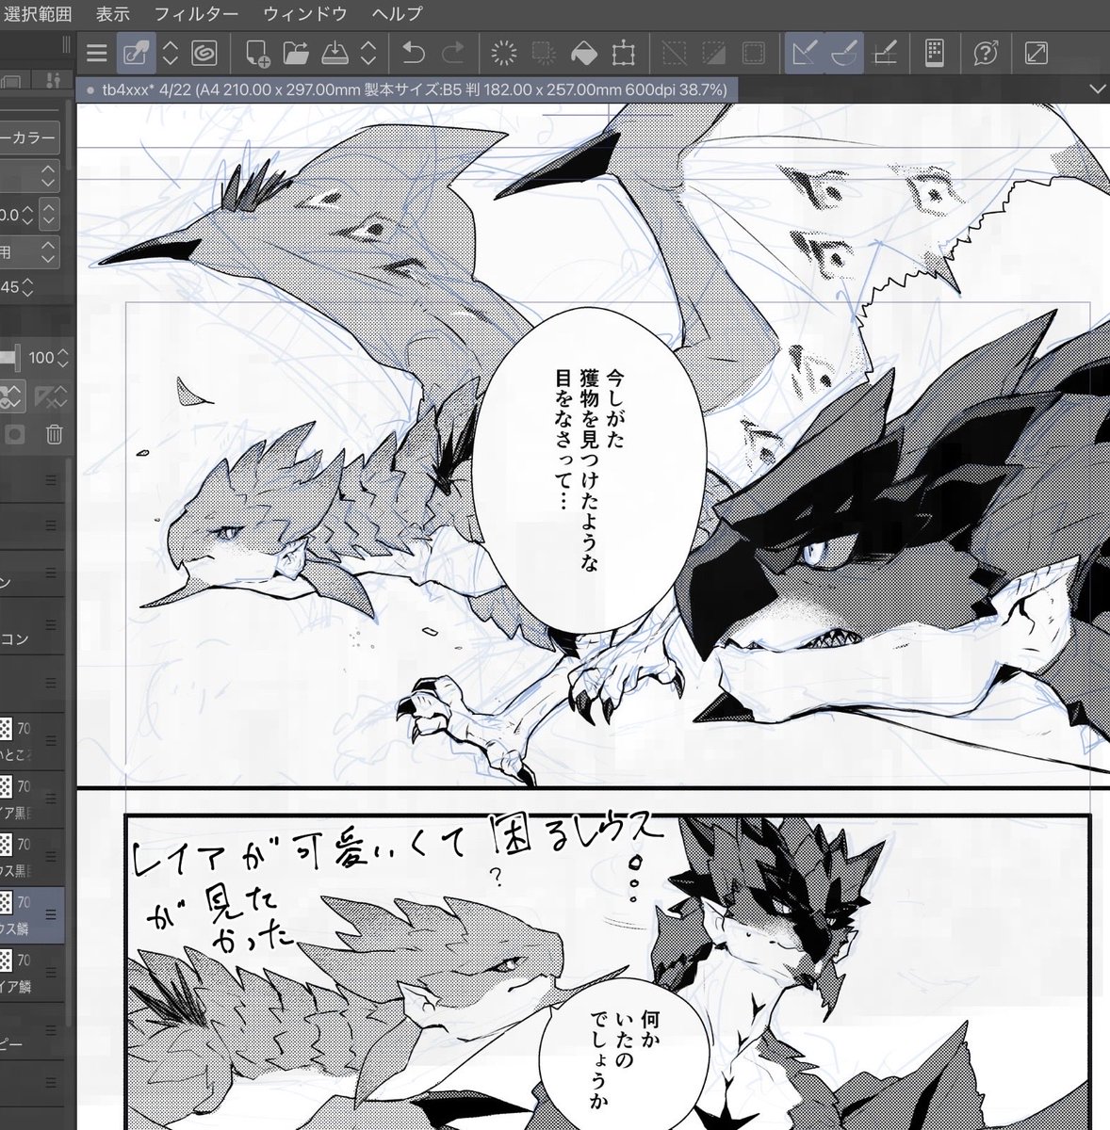Viewport: 1110px width, 1130px height.
Task: Save the document with the save icon
Action: click(335, 53)
